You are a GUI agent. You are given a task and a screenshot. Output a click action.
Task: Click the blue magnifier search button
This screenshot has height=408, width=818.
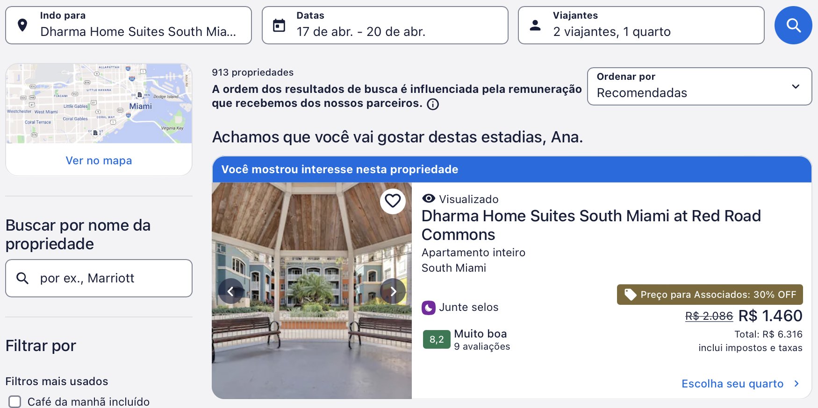pos(793,25)
